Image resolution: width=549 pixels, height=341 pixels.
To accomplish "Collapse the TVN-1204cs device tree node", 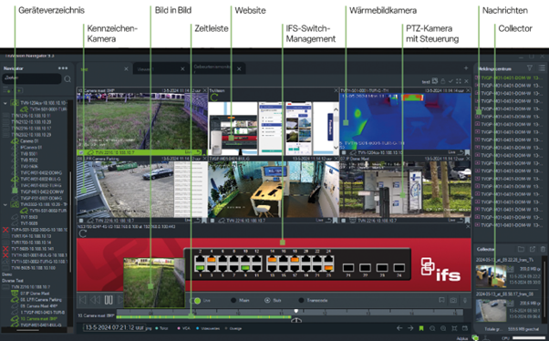I will click(5, 103).
